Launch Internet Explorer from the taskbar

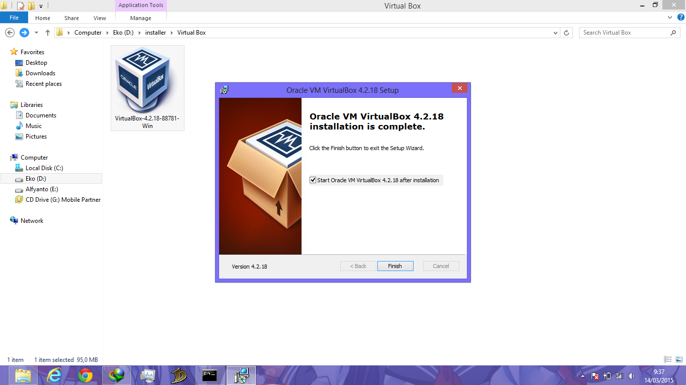tap(54, 375)
